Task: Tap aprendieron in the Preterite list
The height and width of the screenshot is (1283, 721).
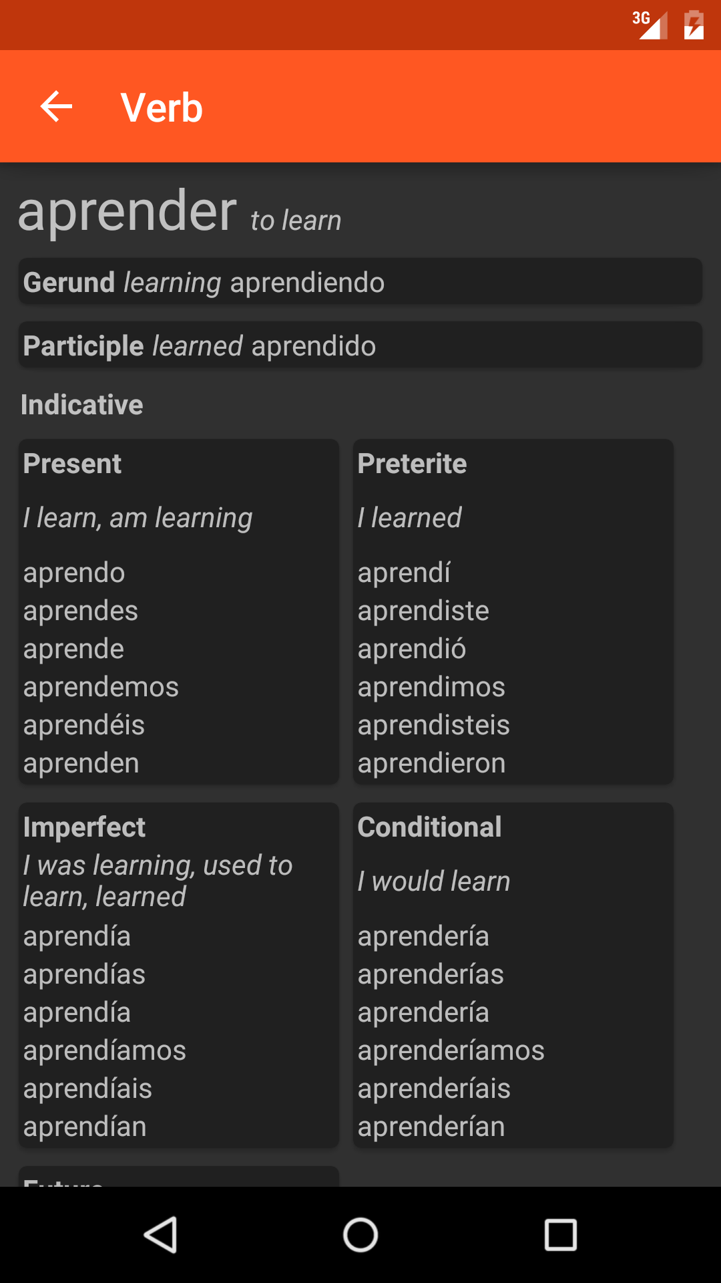Action: 431,763
